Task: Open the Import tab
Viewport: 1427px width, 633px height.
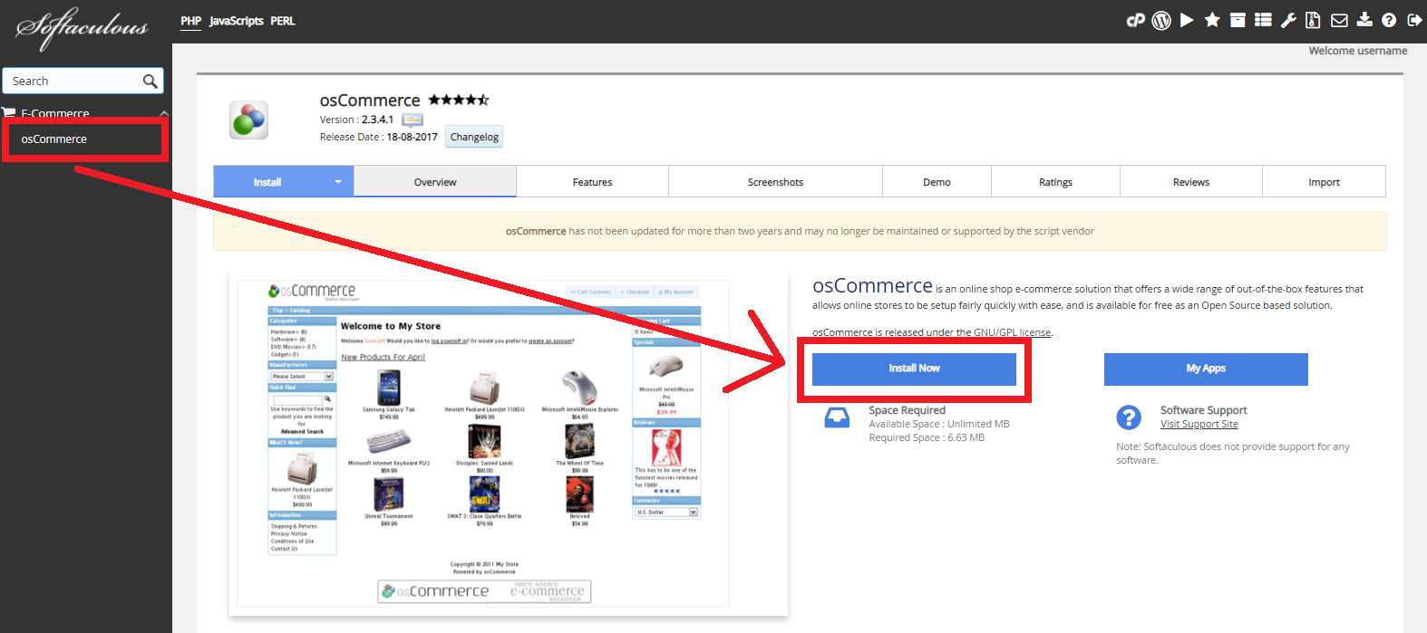Action: click(x=1324, y=182)
